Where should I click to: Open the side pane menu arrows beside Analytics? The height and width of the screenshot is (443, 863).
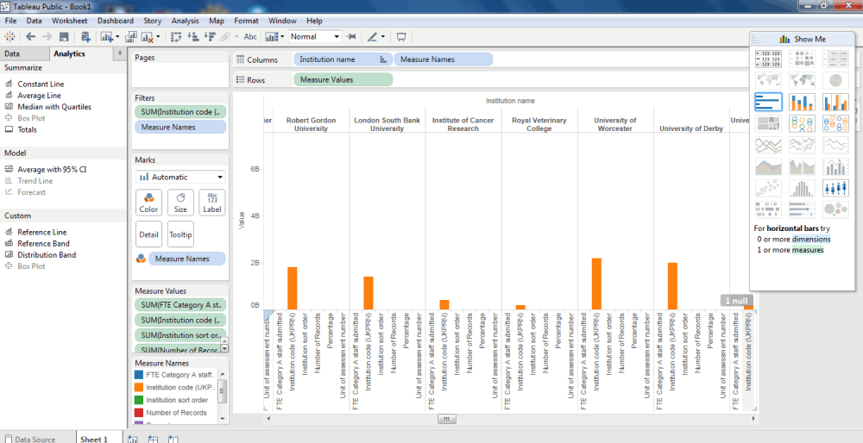tap(121, 53)
